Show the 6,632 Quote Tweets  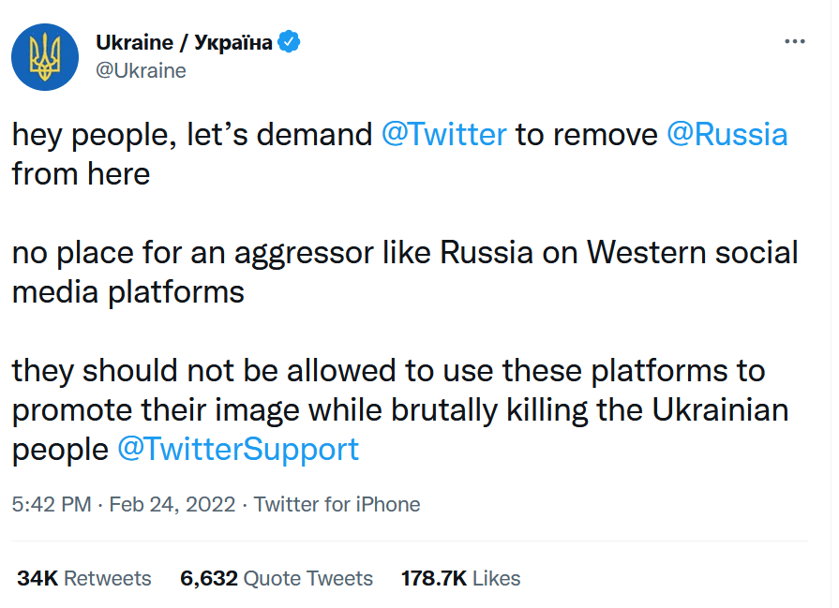(x=277, y=578)
